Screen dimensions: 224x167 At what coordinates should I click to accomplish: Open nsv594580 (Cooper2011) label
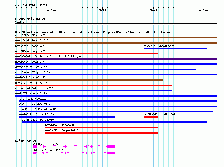pos(32,51)
